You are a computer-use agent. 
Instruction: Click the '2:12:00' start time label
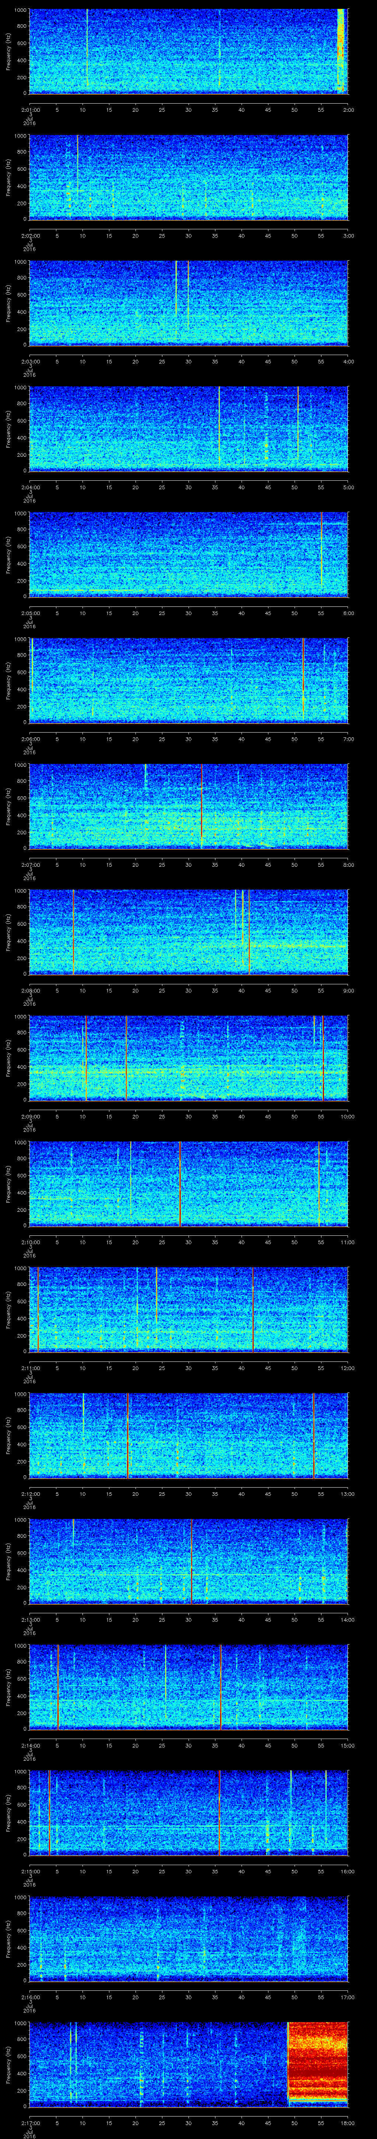click(x=30, y=1494)
